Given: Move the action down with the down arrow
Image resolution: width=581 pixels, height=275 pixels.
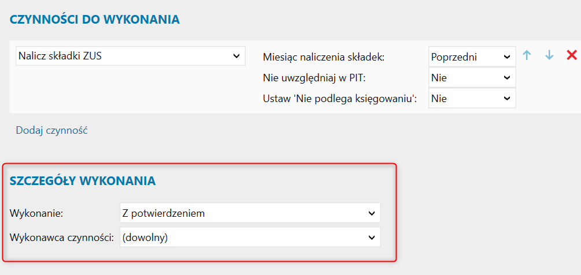Looking at the screenshot, I should click(549, 55).
